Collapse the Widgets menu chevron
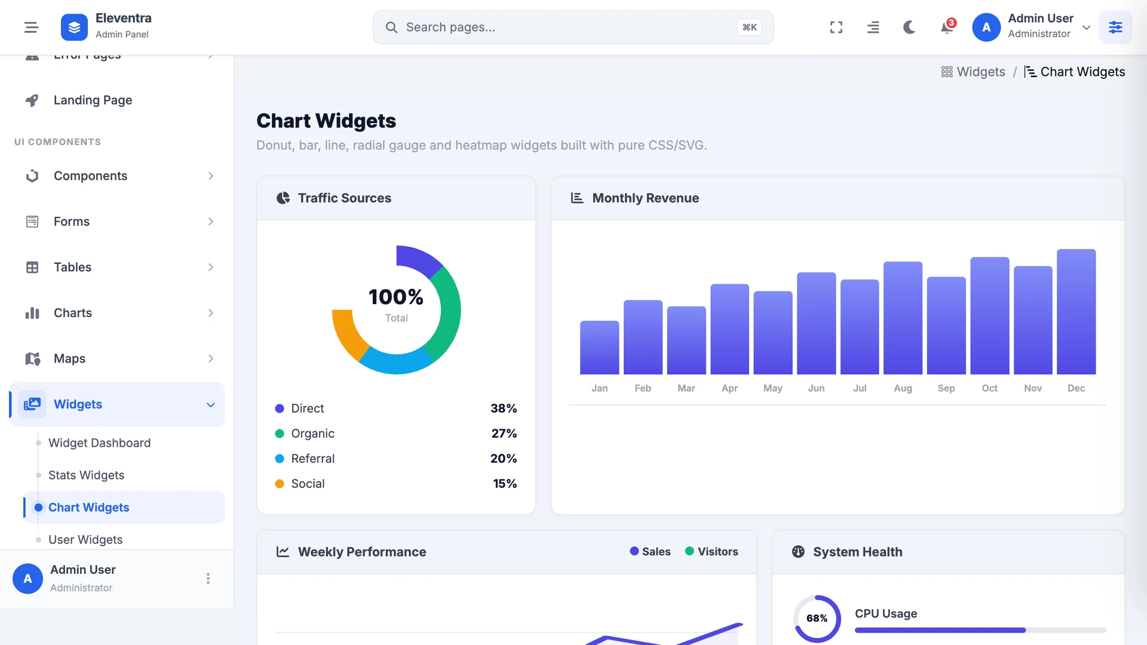Screen dimensions: 1147x645 210,405
